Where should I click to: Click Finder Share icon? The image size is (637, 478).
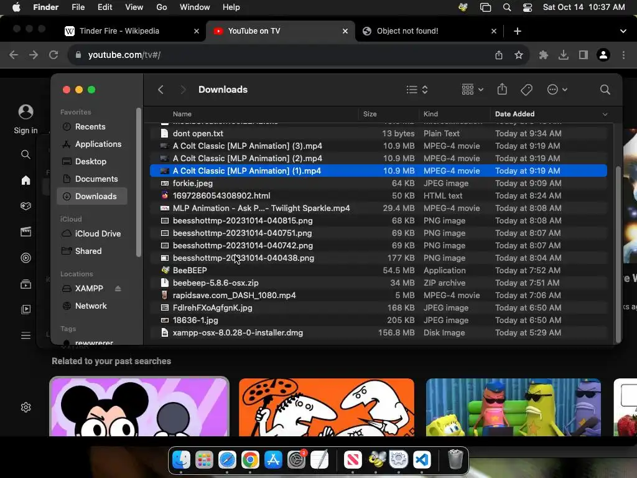point(502,89)
